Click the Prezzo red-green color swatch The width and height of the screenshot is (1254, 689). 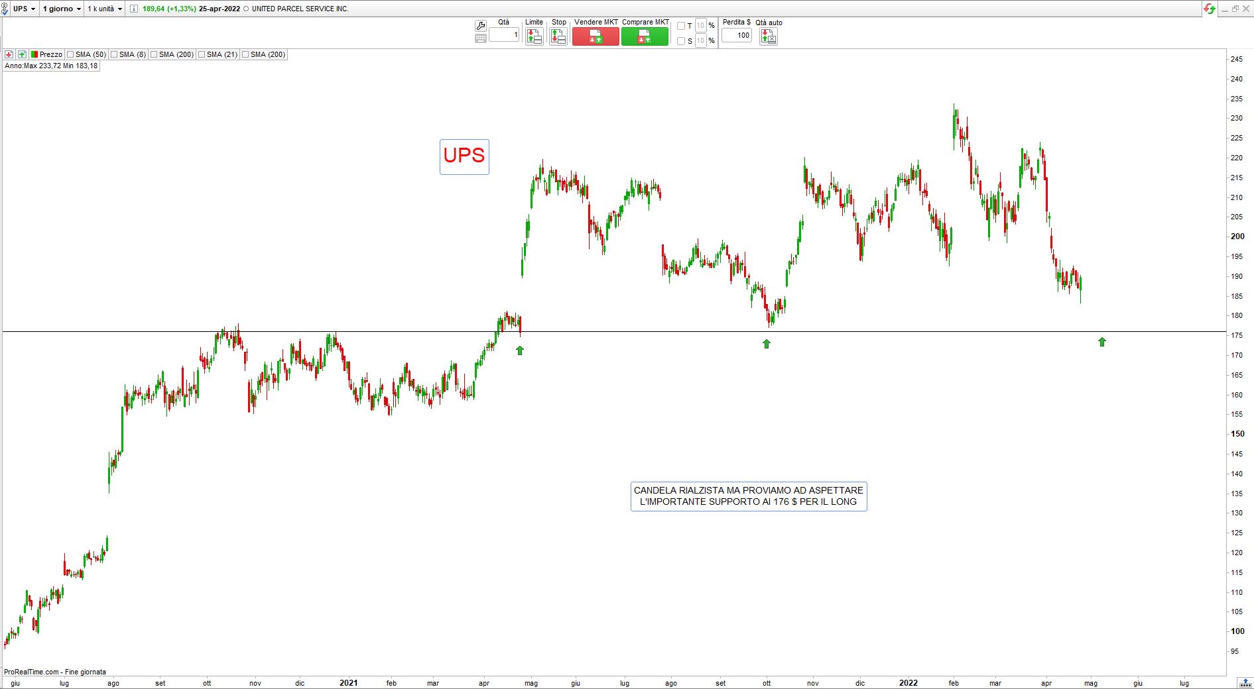(34, 54)
